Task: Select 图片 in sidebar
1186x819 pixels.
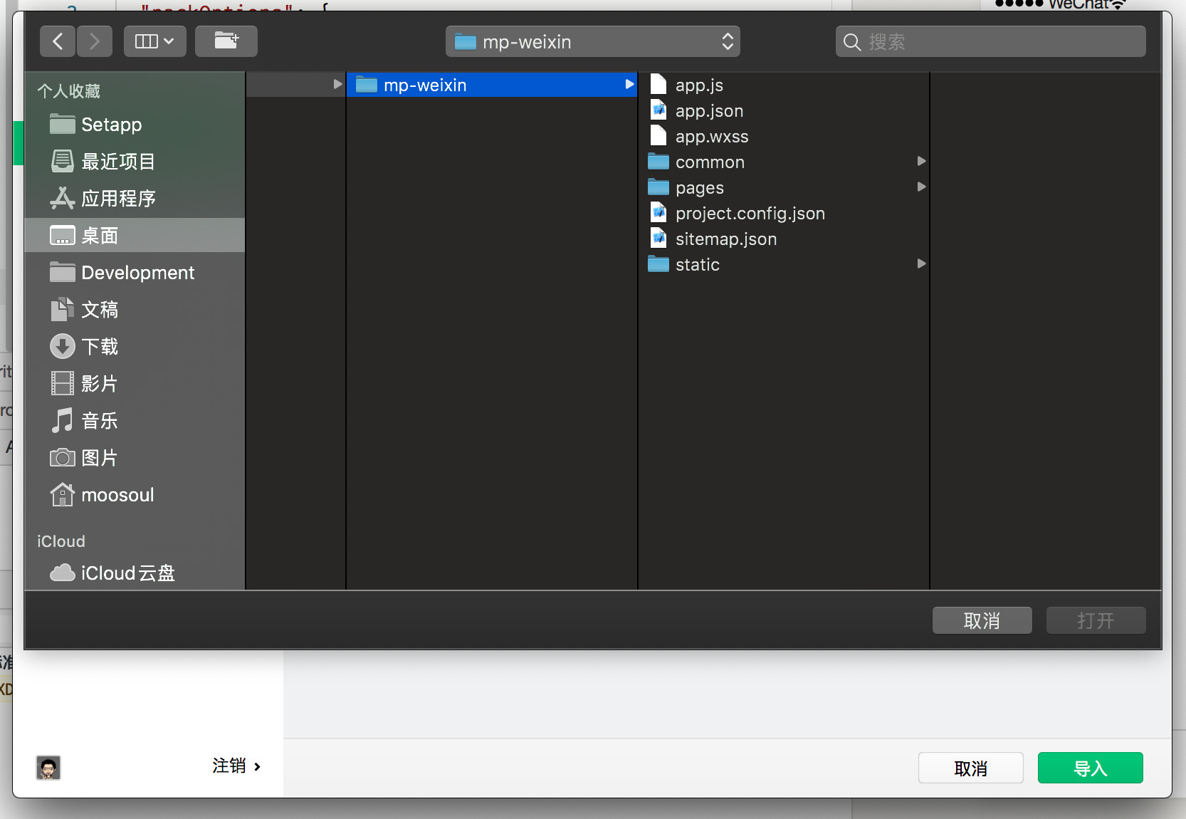Action: (x=135, y=458)
